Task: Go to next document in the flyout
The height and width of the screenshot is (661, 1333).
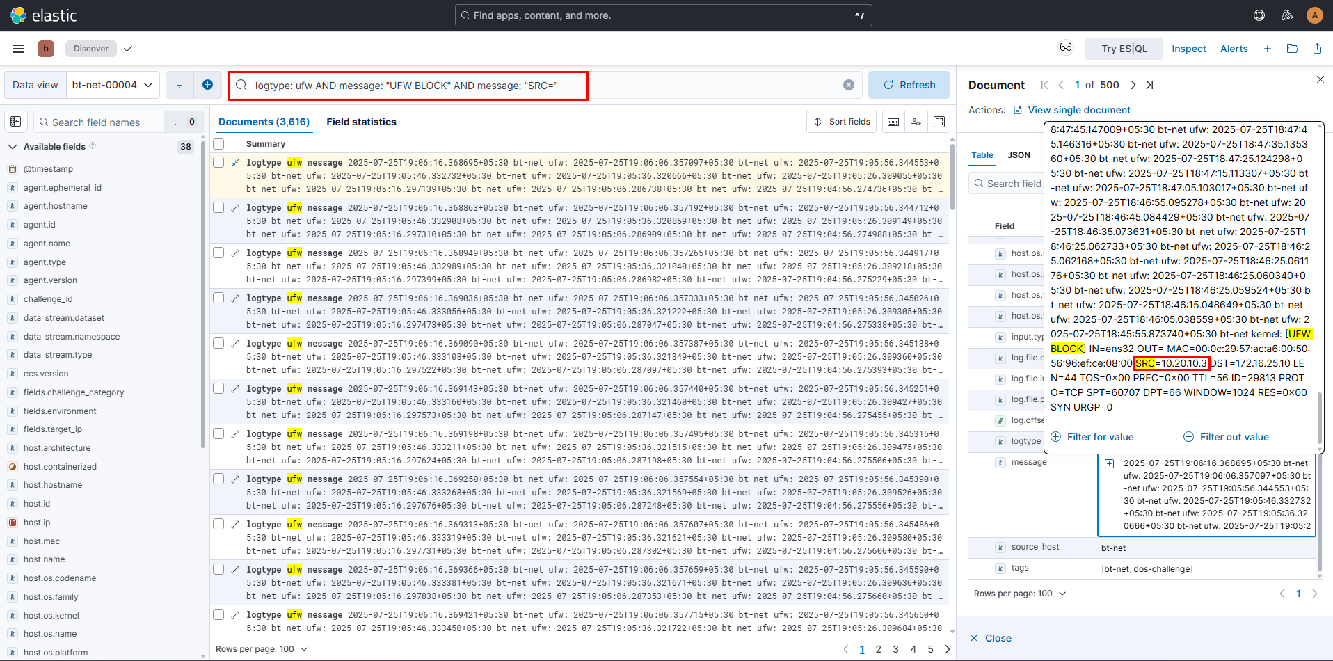Action: click(1133, 85)
